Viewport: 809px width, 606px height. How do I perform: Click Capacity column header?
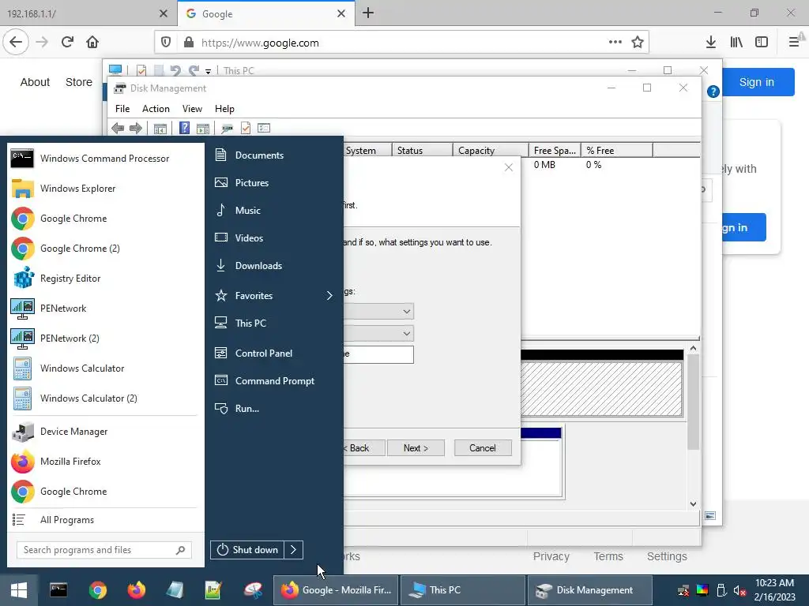[490, 151]
